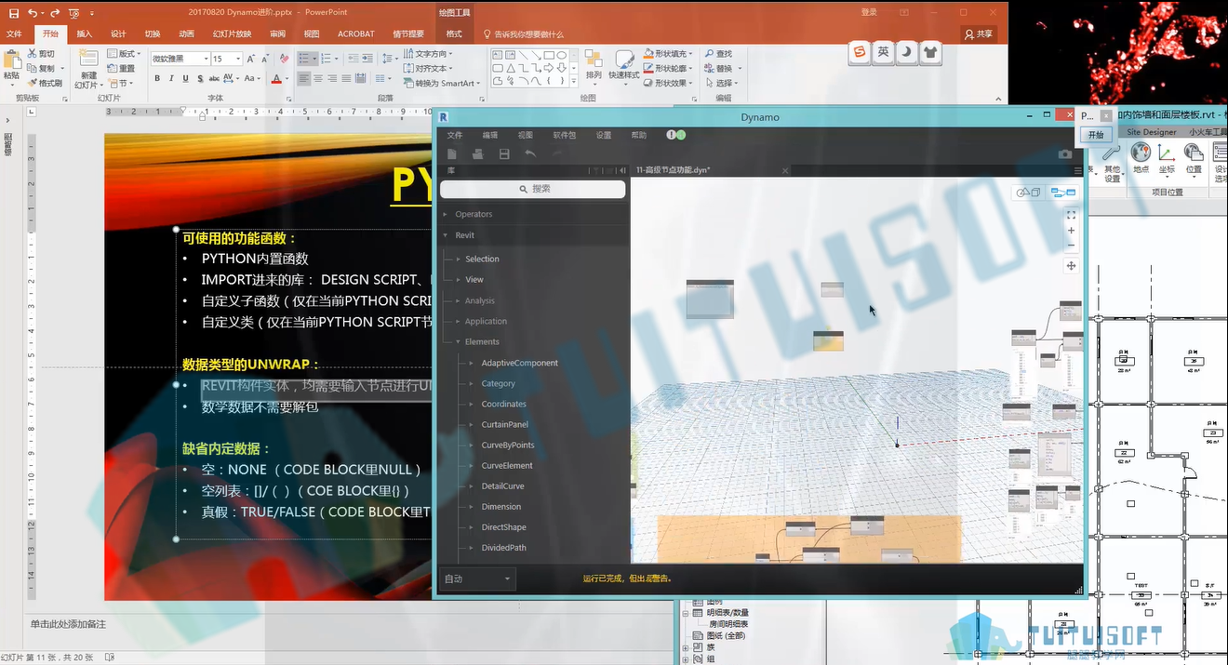Expand the CurtainPanel tree node
Viewport: 1228px width, 665px height.
coord(504,424)
